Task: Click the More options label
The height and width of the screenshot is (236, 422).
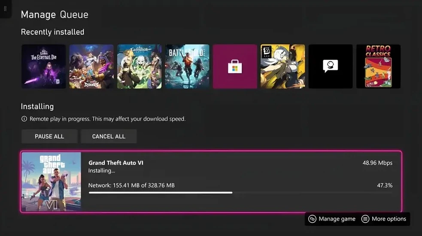Action: [389, 219]
